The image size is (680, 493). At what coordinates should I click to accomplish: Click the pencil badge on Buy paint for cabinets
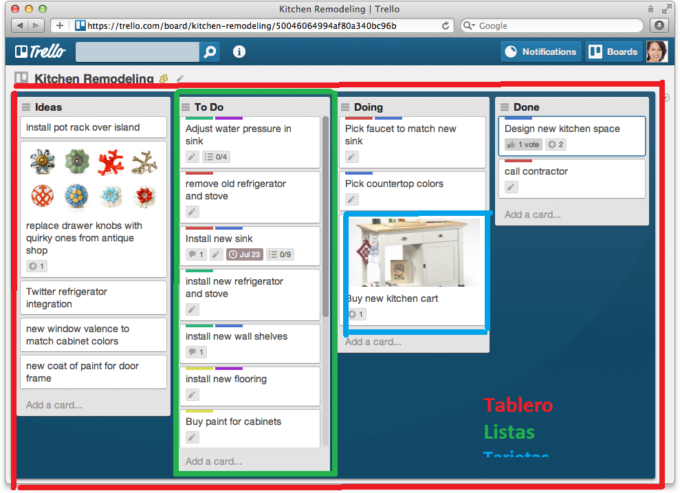click(192, 437)
